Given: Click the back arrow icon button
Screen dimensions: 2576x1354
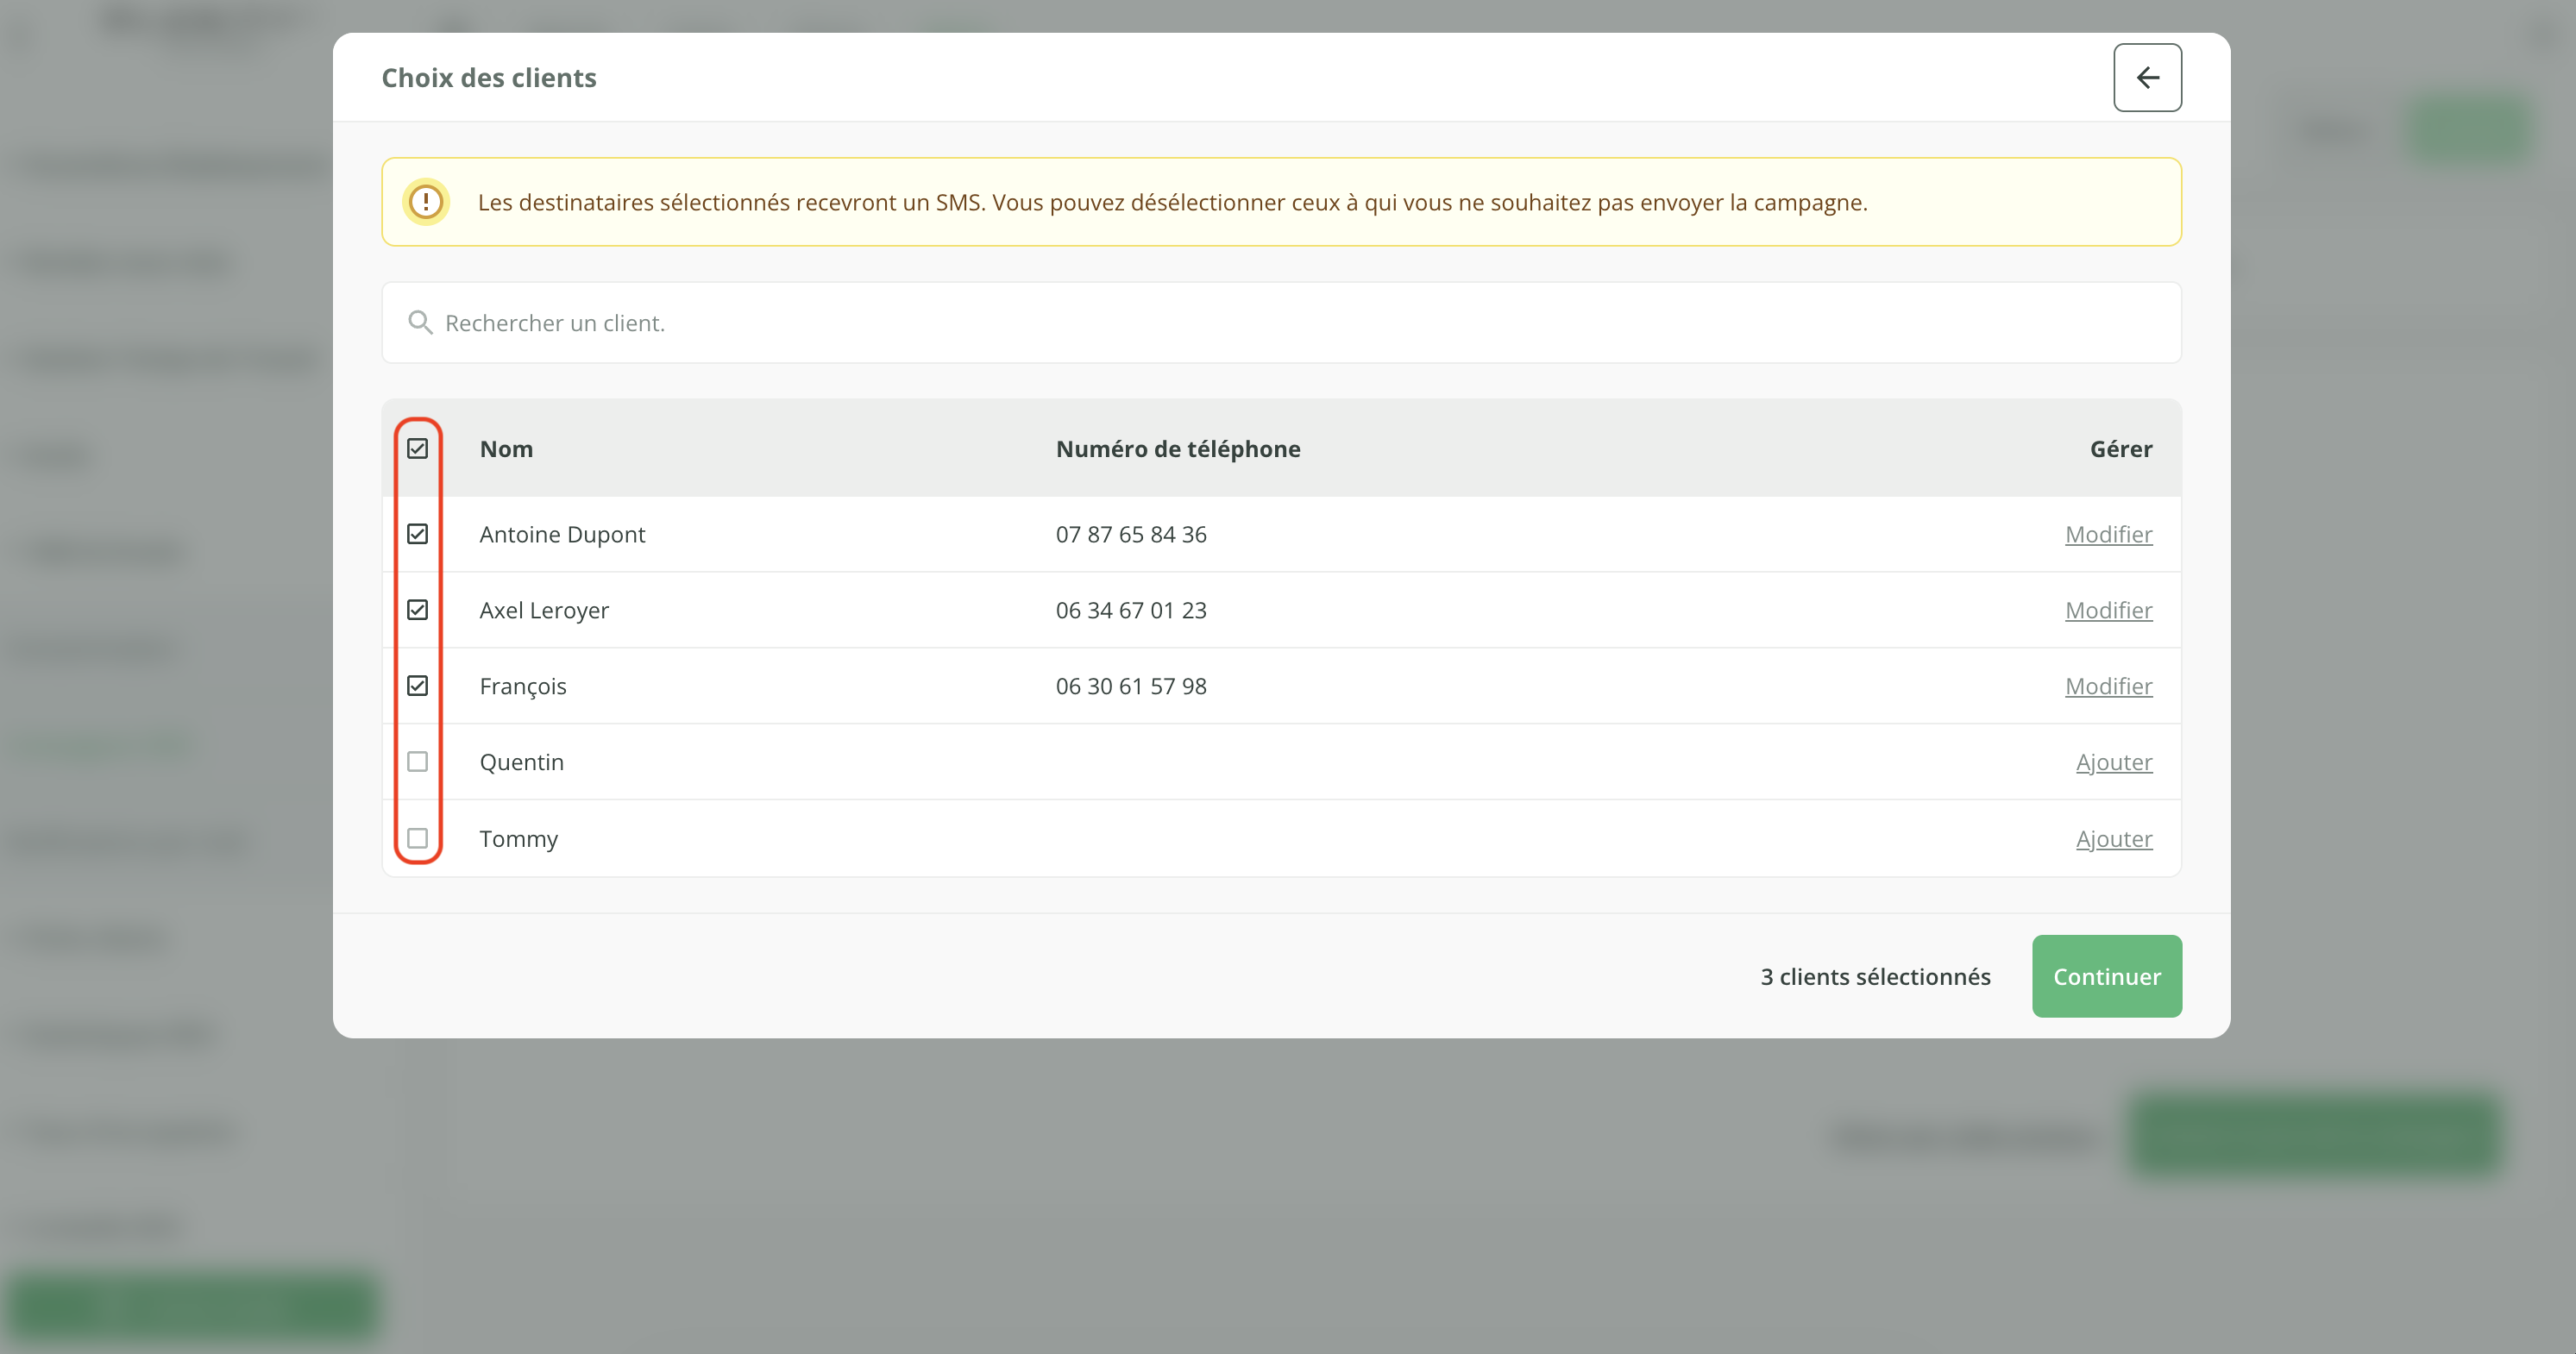Looking at the screenshot, I should [x=2147, y=78].
